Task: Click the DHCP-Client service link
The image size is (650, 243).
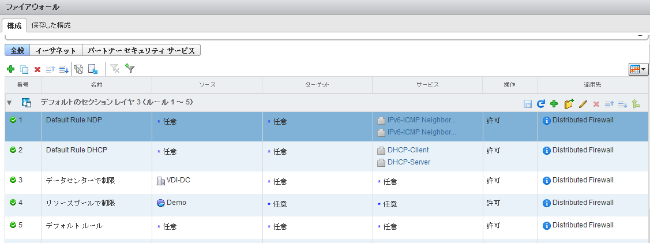Action: pos(408,150)
